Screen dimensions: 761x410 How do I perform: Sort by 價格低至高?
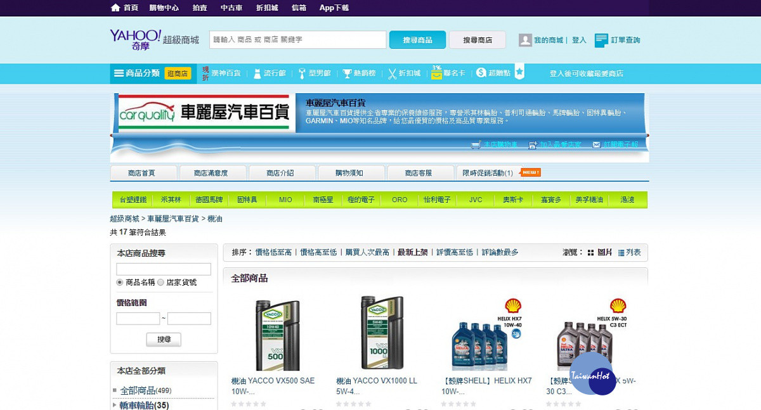[x=273, y=252]
